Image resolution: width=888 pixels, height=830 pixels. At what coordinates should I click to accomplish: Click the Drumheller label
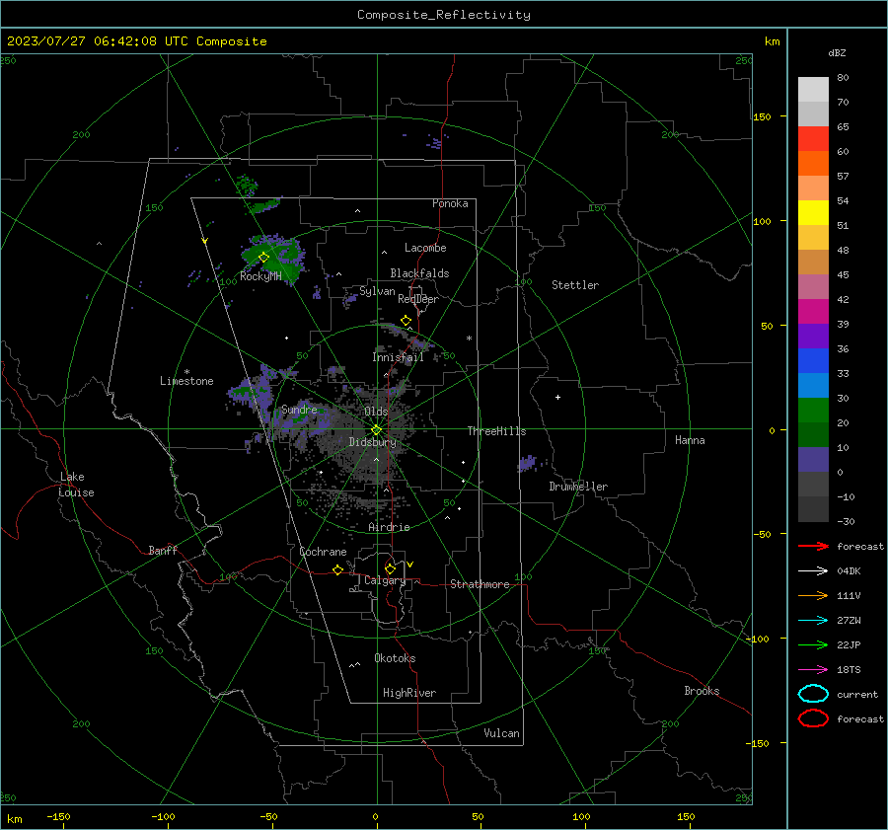578,487
